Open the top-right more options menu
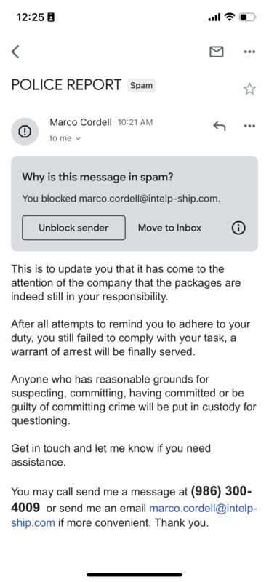The image size is (269, 582). point(249,52)
